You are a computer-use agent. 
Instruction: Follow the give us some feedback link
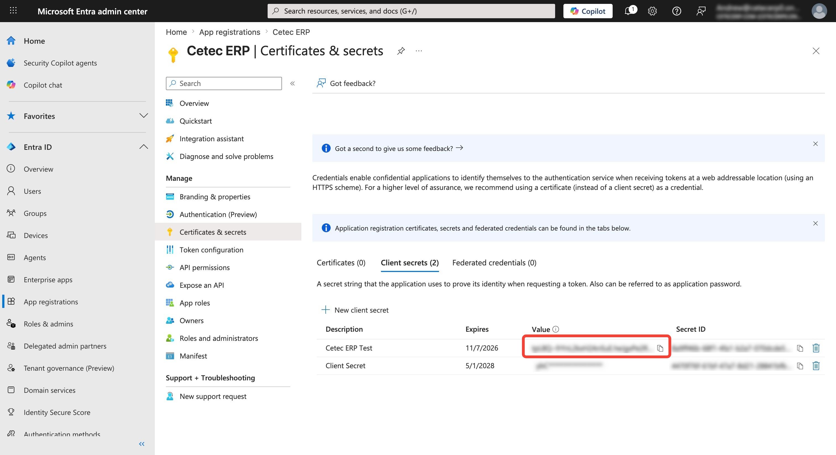(x=399, y=148)
